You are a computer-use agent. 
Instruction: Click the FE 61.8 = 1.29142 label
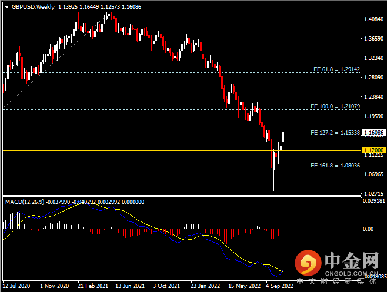pos(336,69)
